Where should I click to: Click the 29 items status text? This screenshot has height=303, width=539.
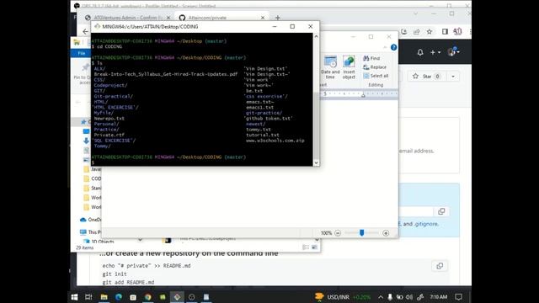(85, 247)
